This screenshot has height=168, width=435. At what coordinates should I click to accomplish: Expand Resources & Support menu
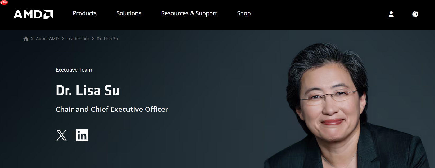click(189, 13)
